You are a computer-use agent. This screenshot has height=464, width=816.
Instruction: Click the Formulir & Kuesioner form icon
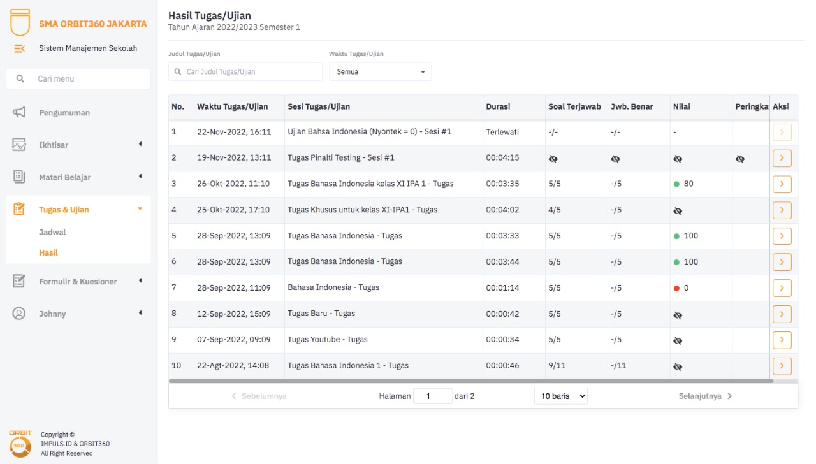click(19, 281)
